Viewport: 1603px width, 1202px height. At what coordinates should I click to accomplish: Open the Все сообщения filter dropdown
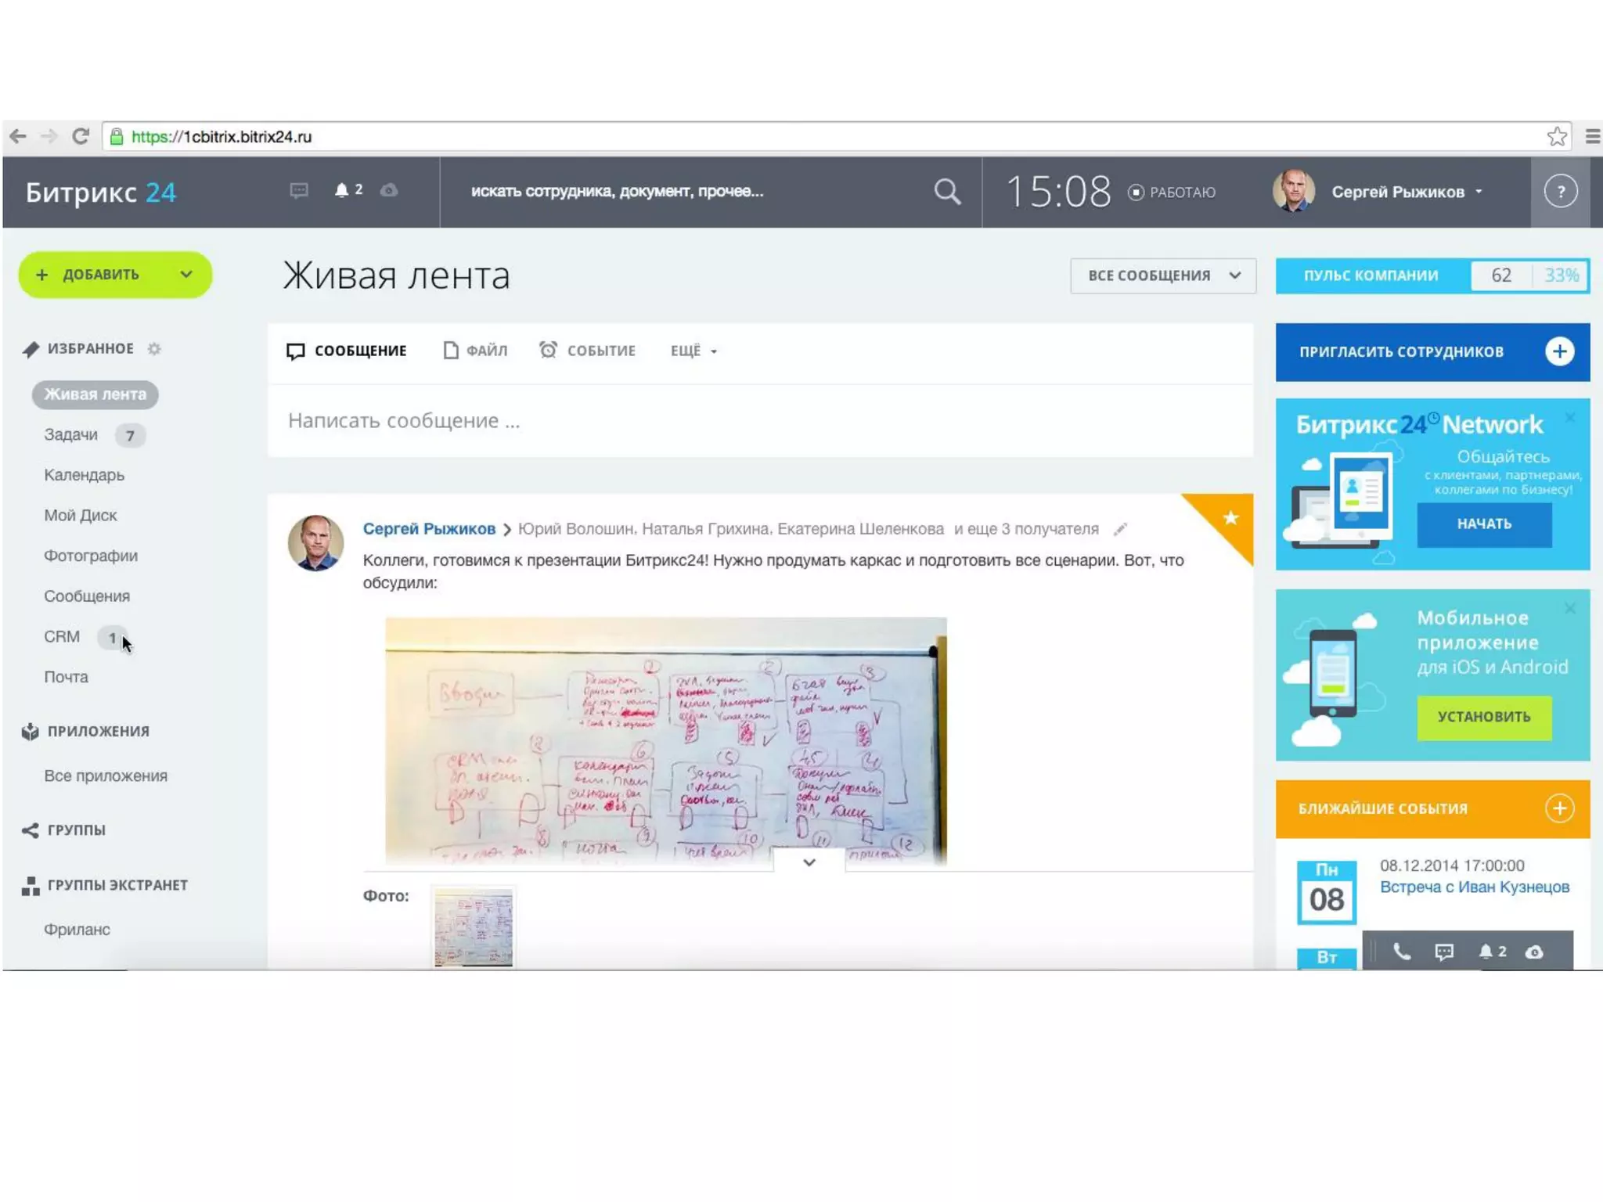coord(1162,275)
